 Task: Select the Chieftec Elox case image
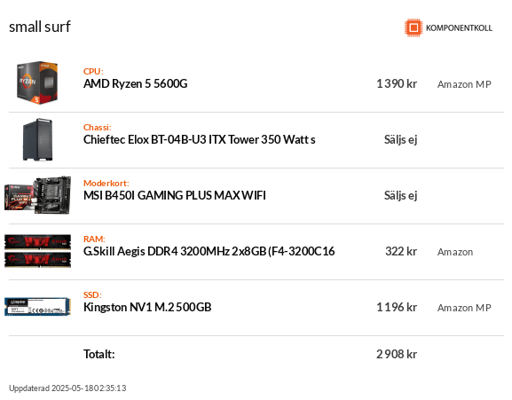tap(37, 139)
